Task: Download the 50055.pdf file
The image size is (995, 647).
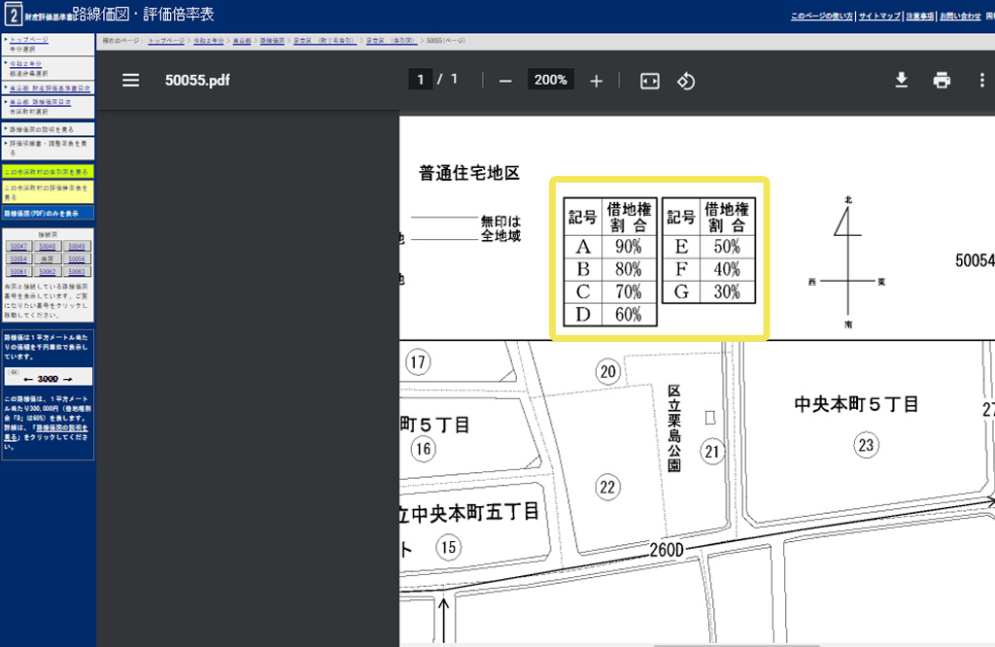Action: point(901,81)
